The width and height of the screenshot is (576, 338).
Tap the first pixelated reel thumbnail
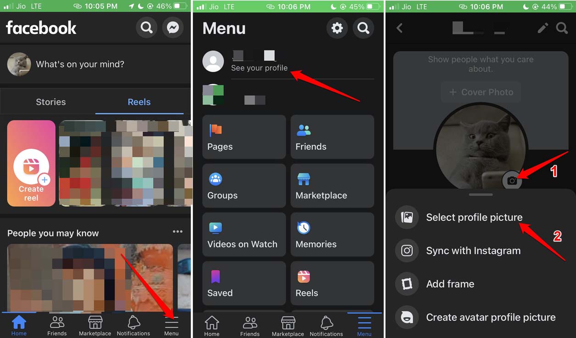tap(83, 164)
